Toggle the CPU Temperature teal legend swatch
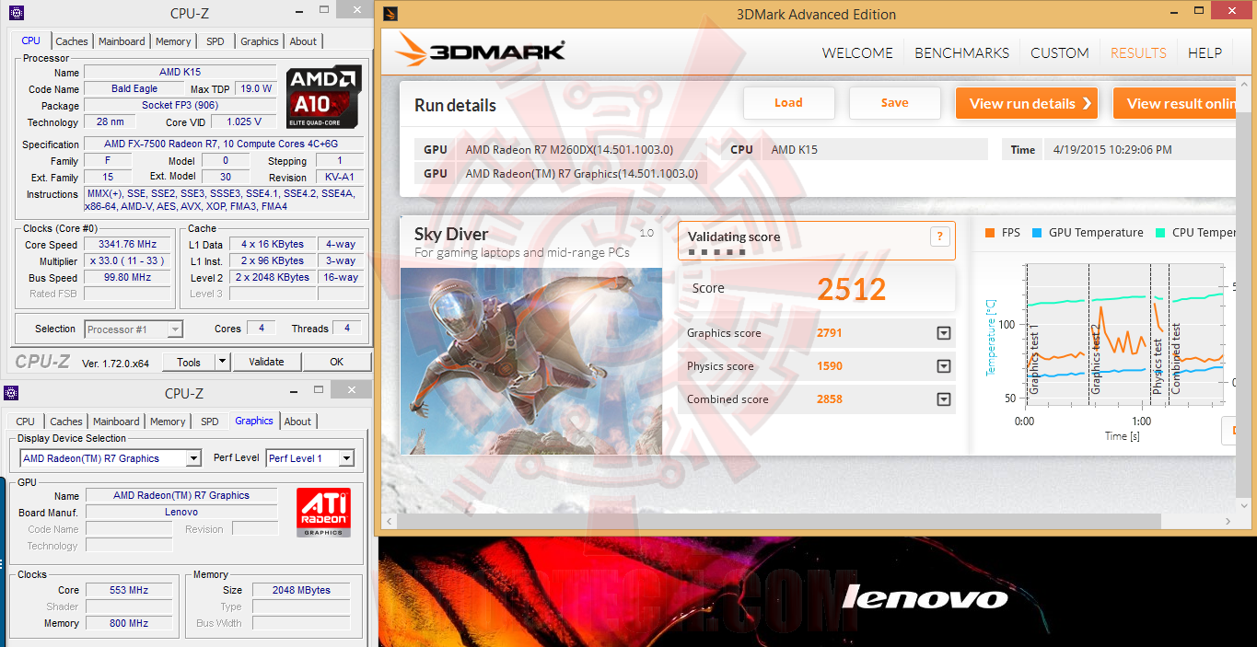The height and width of the screenshot is (647, 1257). (x=1160, y=233)
